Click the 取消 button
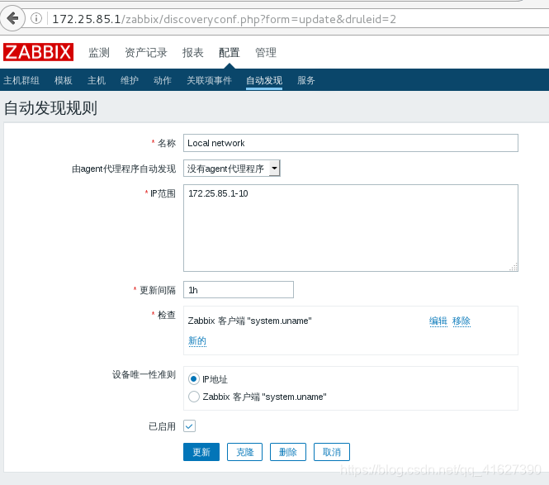This screenshot has width=549, height=485. (x=332, y=452)
